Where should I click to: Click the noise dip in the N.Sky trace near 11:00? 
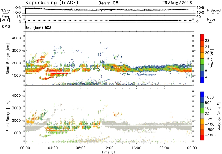click(101, 11)
